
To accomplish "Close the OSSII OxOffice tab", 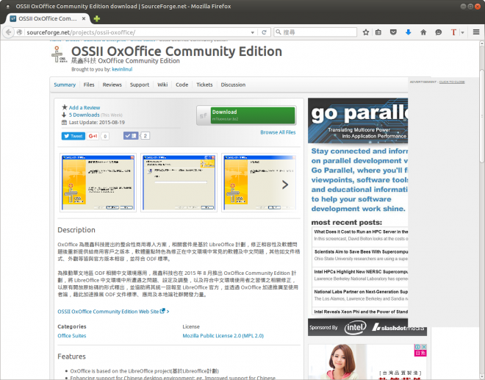I will tap(84, 18).
